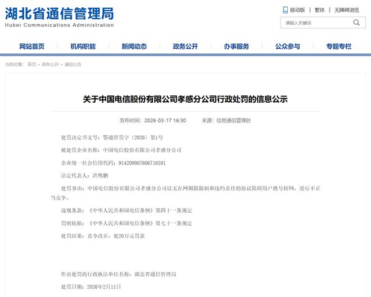Image resolution: width=371 pixels, height=297 pixels.
Task: Click the 处罚事由 paragraph
Action: 185,193
